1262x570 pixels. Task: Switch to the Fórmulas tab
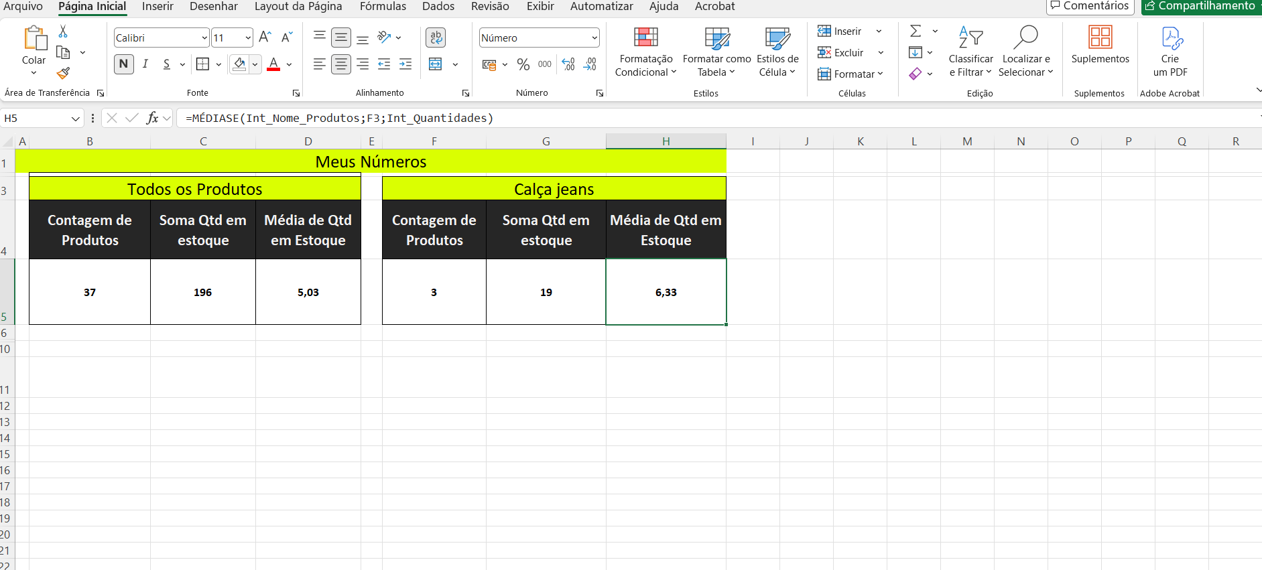pos(383,7)
